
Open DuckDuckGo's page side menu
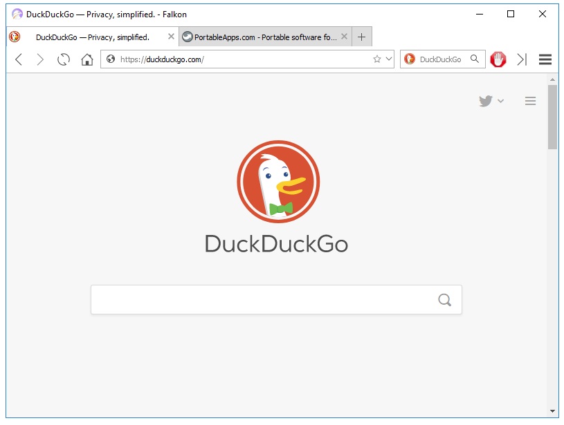[x=530, y=101]
